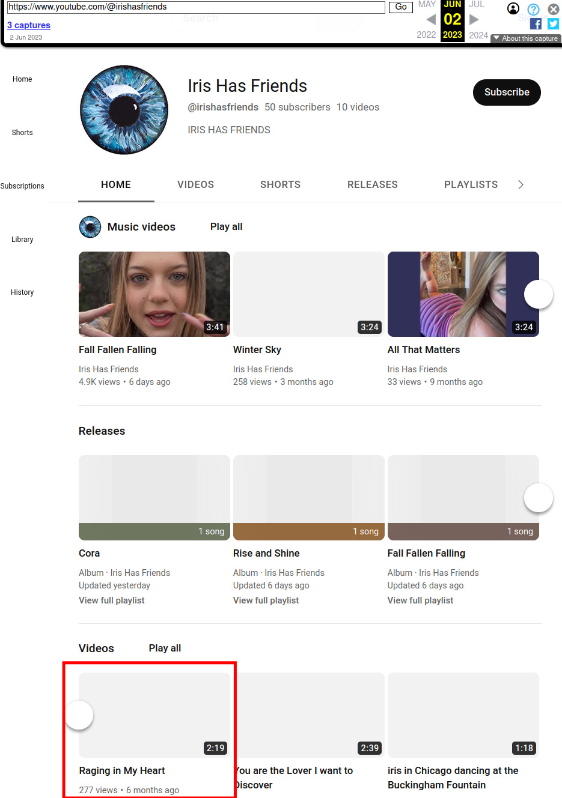This screenshot has width=562, height=798.
Task: Show more channel tabs with chevron
Action: point(521,184)
